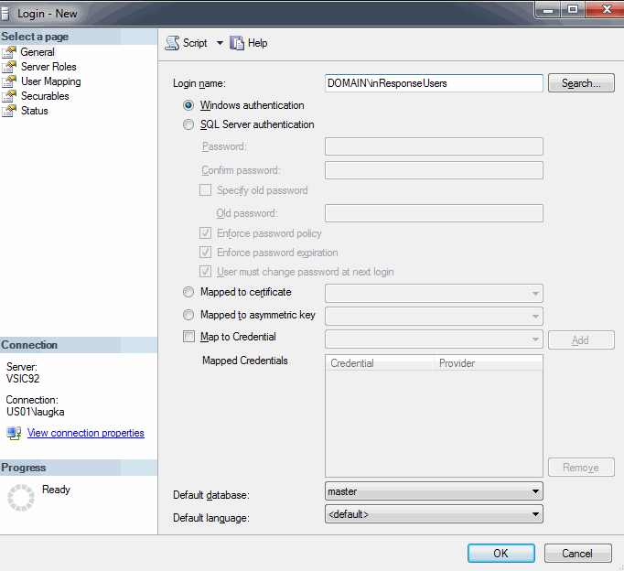This screenshot has height=571, width=624.
Task: Toggle Specify old password checkbox
Action: point(205,190)
